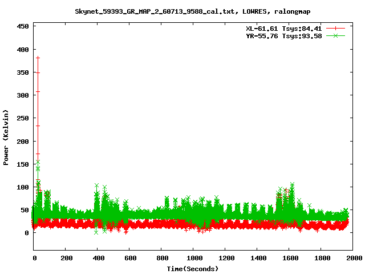Click the x-axis tick label 600
The height and width of the screenshot is (274, 365).
point(131,258)
